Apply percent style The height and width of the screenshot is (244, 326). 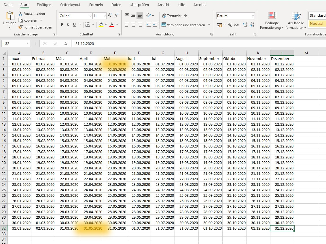tap(230, 25)
